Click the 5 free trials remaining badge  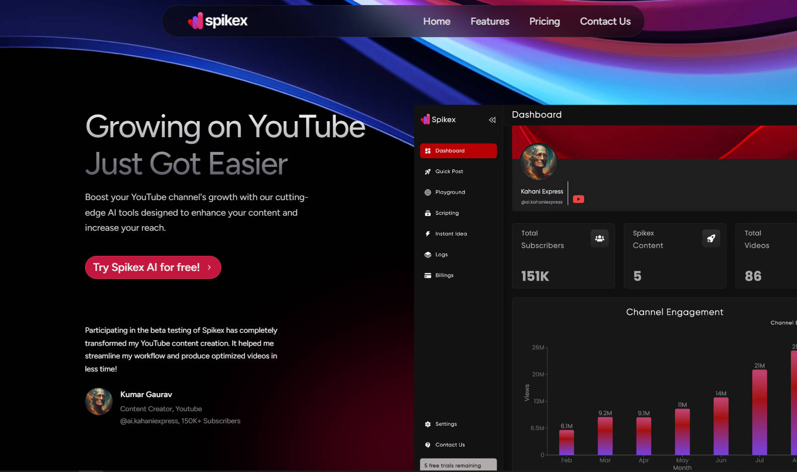click(x=458, y=465)
